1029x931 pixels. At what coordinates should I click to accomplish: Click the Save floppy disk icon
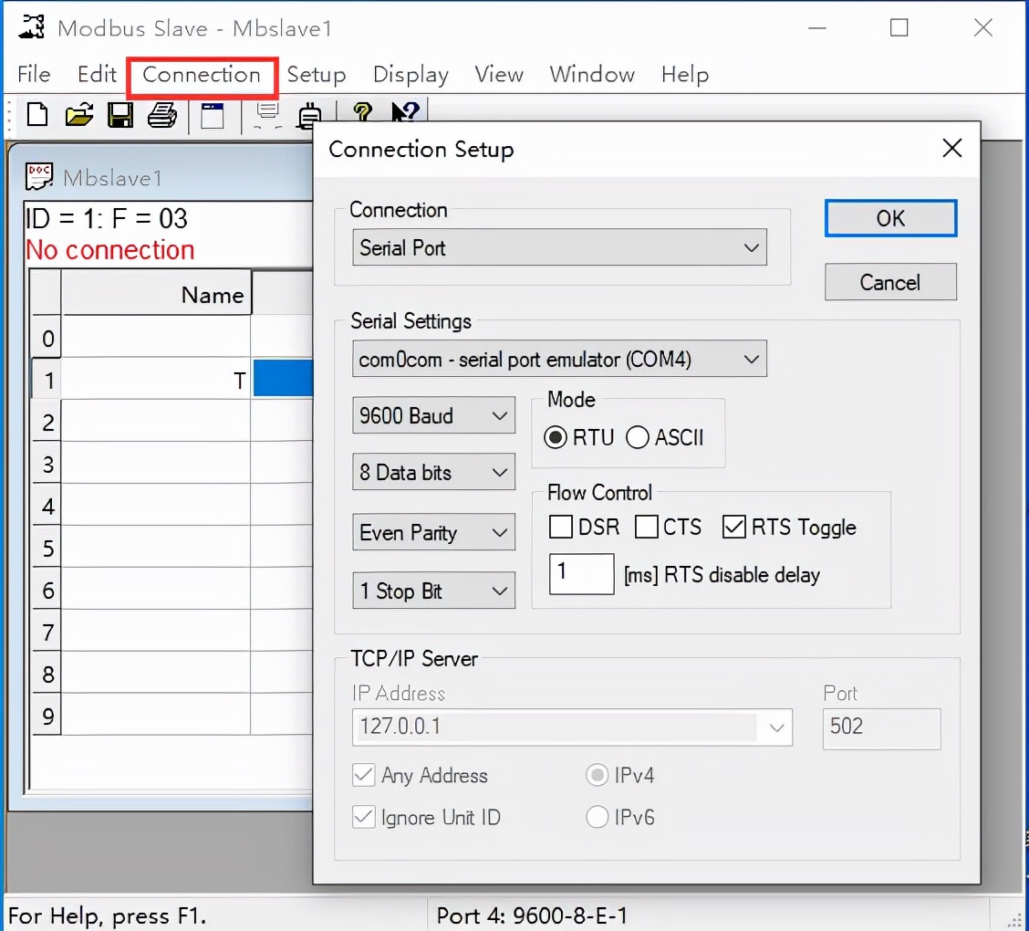tap(120, 115)
